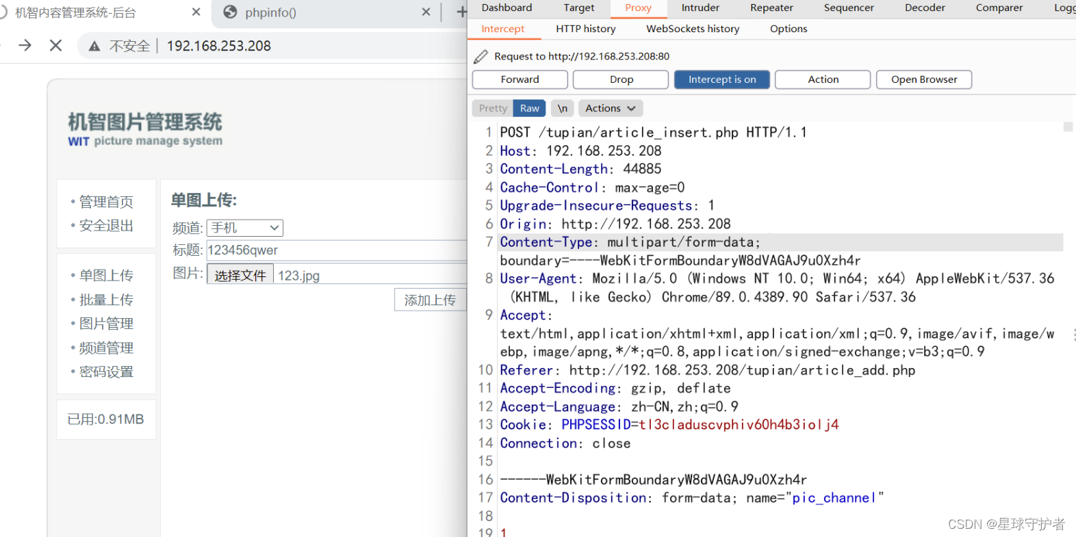Click the selected file name 123.jpg
The height and width of the screenshot is (537, 1076).
click(x=298, y=276)
